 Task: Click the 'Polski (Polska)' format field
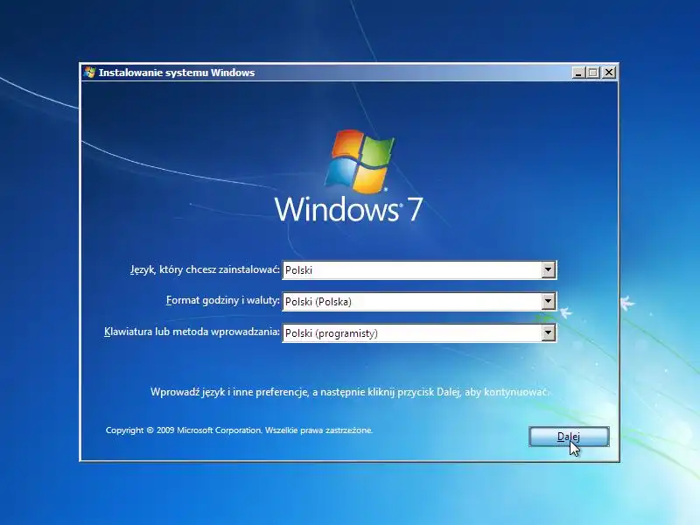point(419,301)
